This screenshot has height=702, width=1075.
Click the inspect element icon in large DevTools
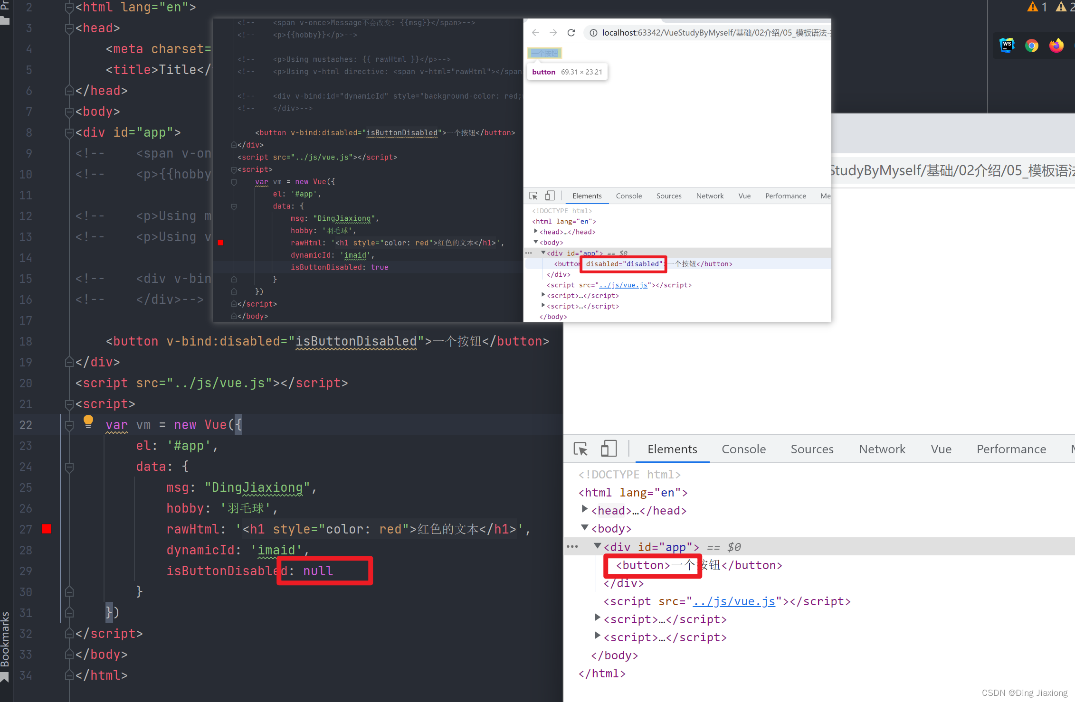click(580, 449)
